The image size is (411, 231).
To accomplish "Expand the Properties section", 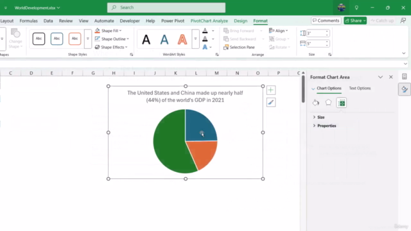I will coord(324,126).
